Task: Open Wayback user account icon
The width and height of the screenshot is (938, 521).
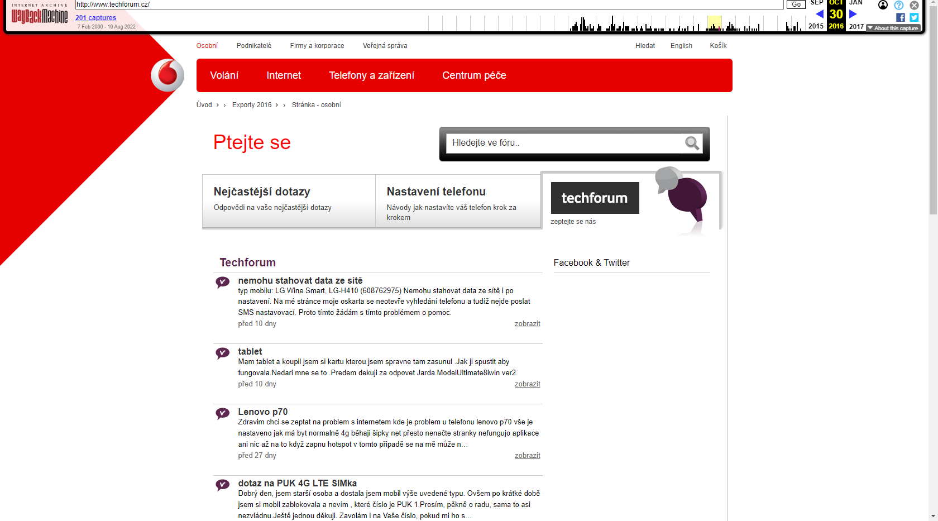Action: tap(883, 5)
